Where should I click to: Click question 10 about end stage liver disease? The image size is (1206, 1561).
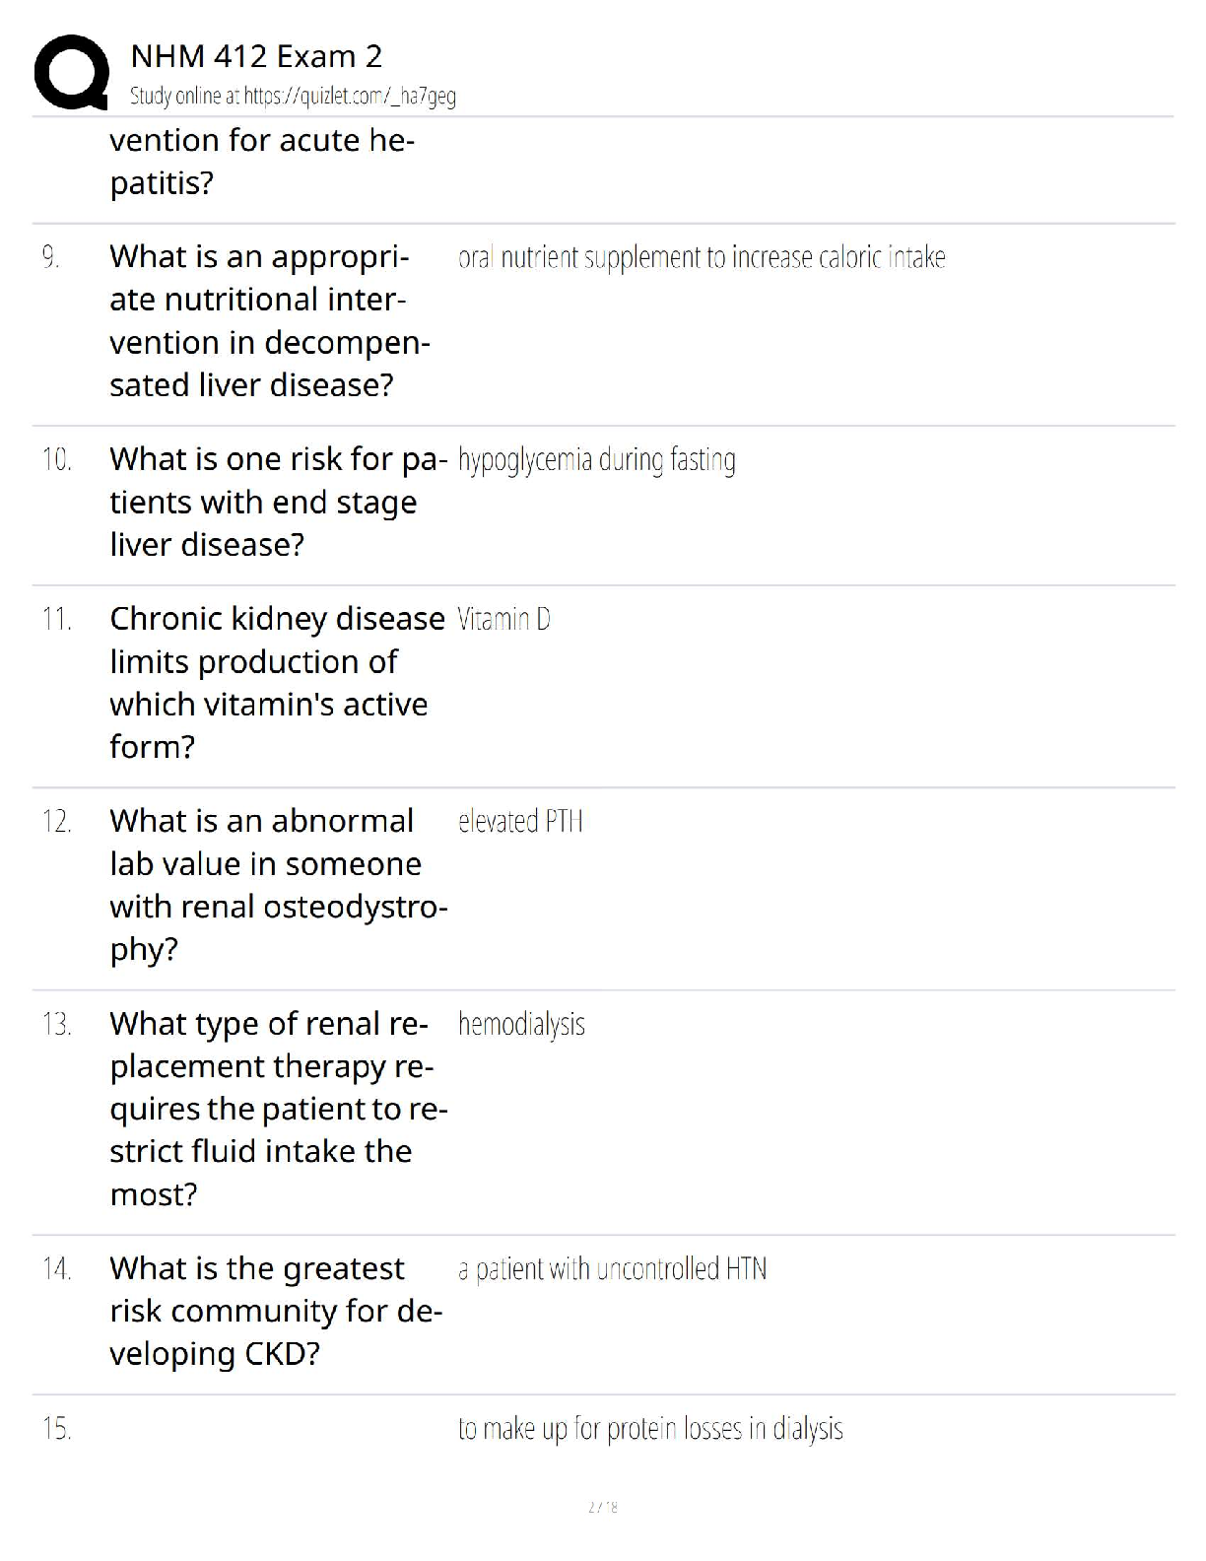coord(279,502)
